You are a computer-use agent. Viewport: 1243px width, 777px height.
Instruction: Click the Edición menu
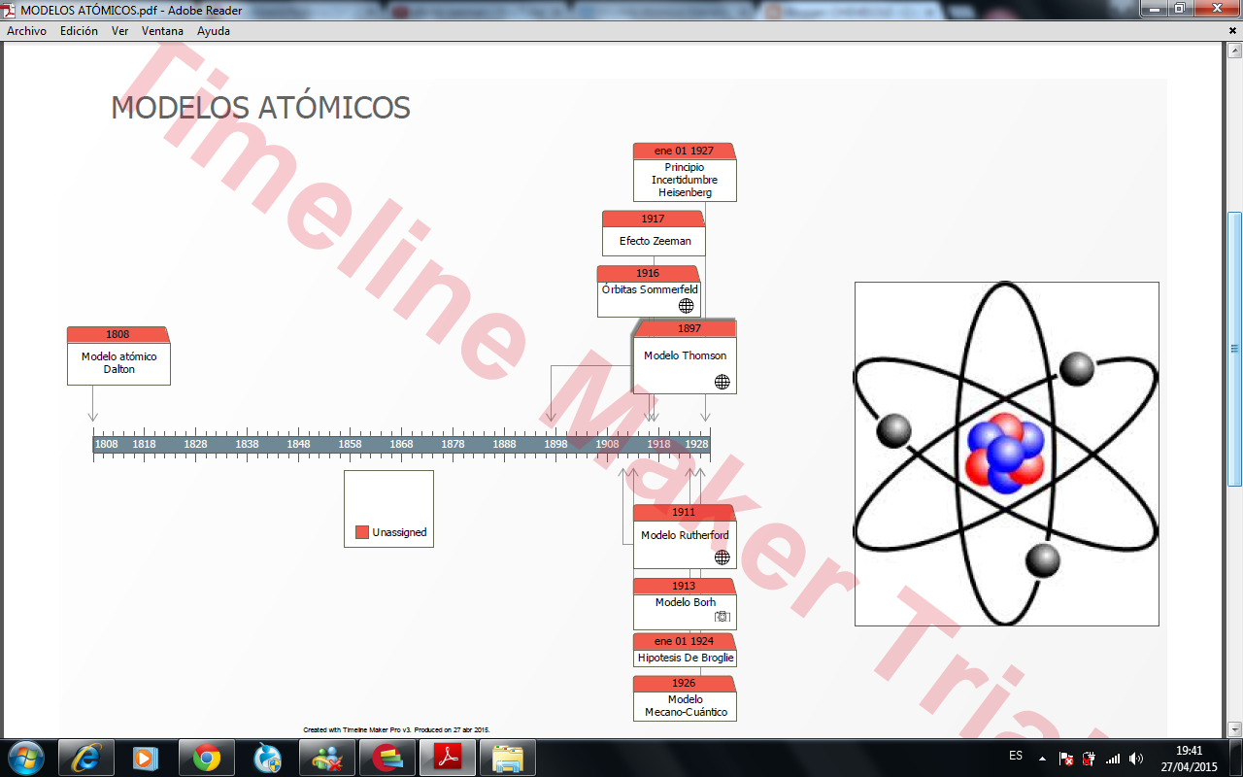pos(77,31)
